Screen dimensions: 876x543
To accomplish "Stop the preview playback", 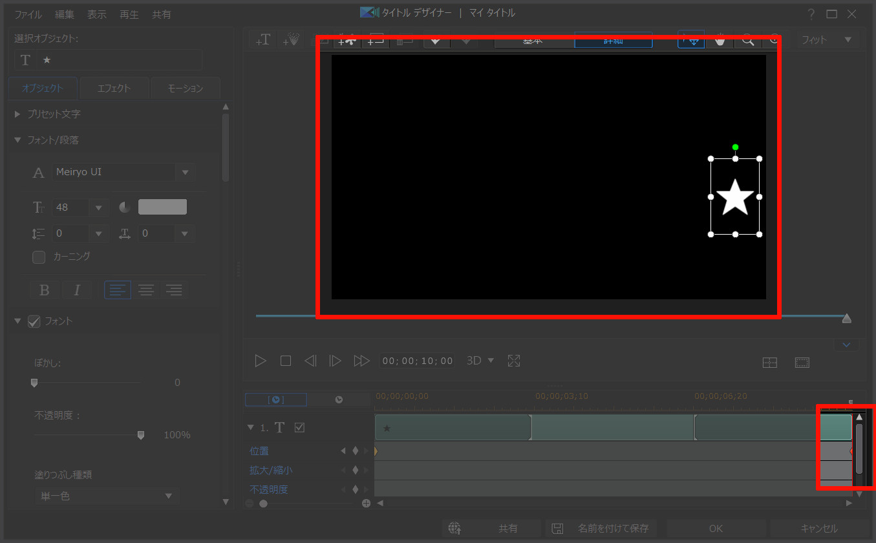I will tap(286, 361).
